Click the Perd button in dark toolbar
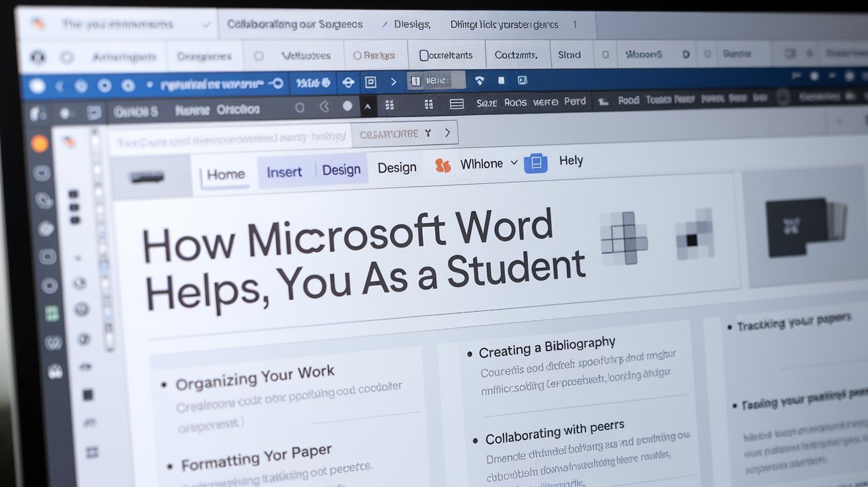This screenshot has height=487, width=868. 575,101
